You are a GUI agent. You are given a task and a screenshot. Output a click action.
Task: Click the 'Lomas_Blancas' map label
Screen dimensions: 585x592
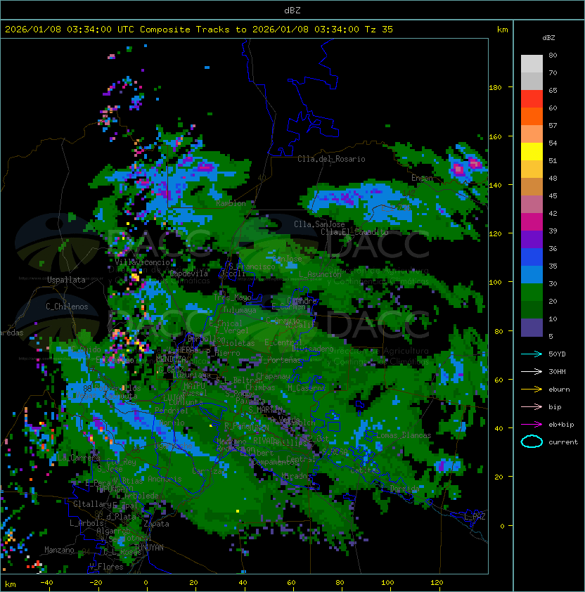coord(404,435)
